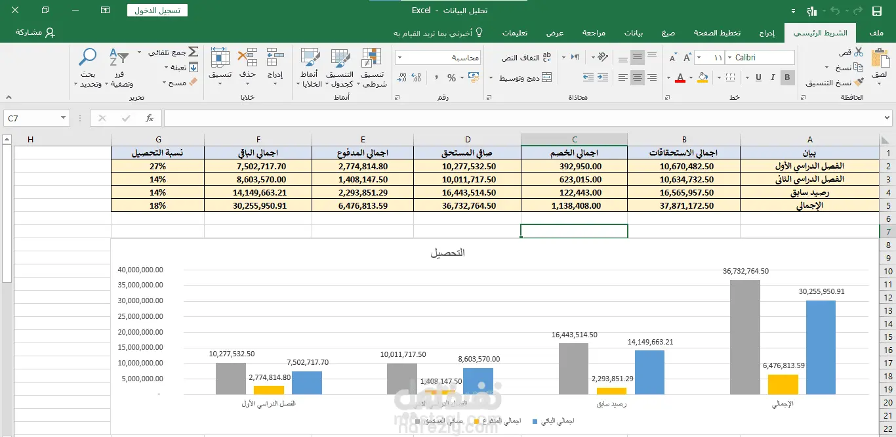Toggle Align Right alignment
The height and width of the screenshot is (437, 896).
coord(652,77)
